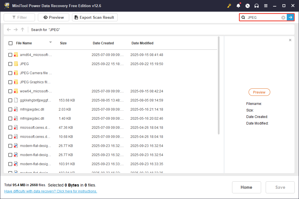Screen dimensions: 299x199
Task: Close the preview details panel
Action: point(290,40)
